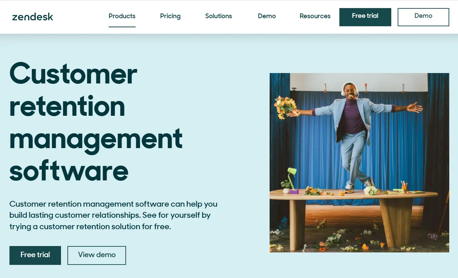The height and width of the screenshot is (278, 458).
Task: Go to the Pricing page
Action: click(170, 16)
